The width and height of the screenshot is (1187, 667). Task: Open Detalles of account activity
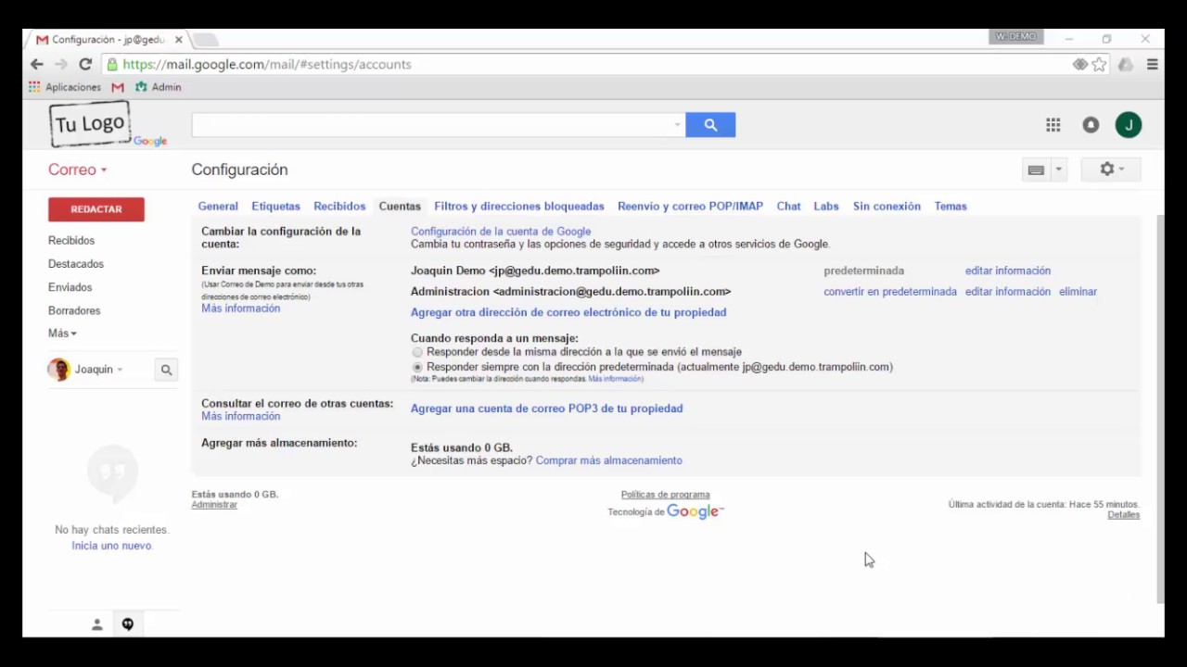coord(1124,515)
